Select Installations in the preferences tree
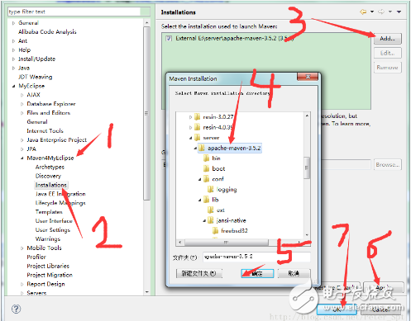This screenshot has width=411, height=321. tap(51, 185)
